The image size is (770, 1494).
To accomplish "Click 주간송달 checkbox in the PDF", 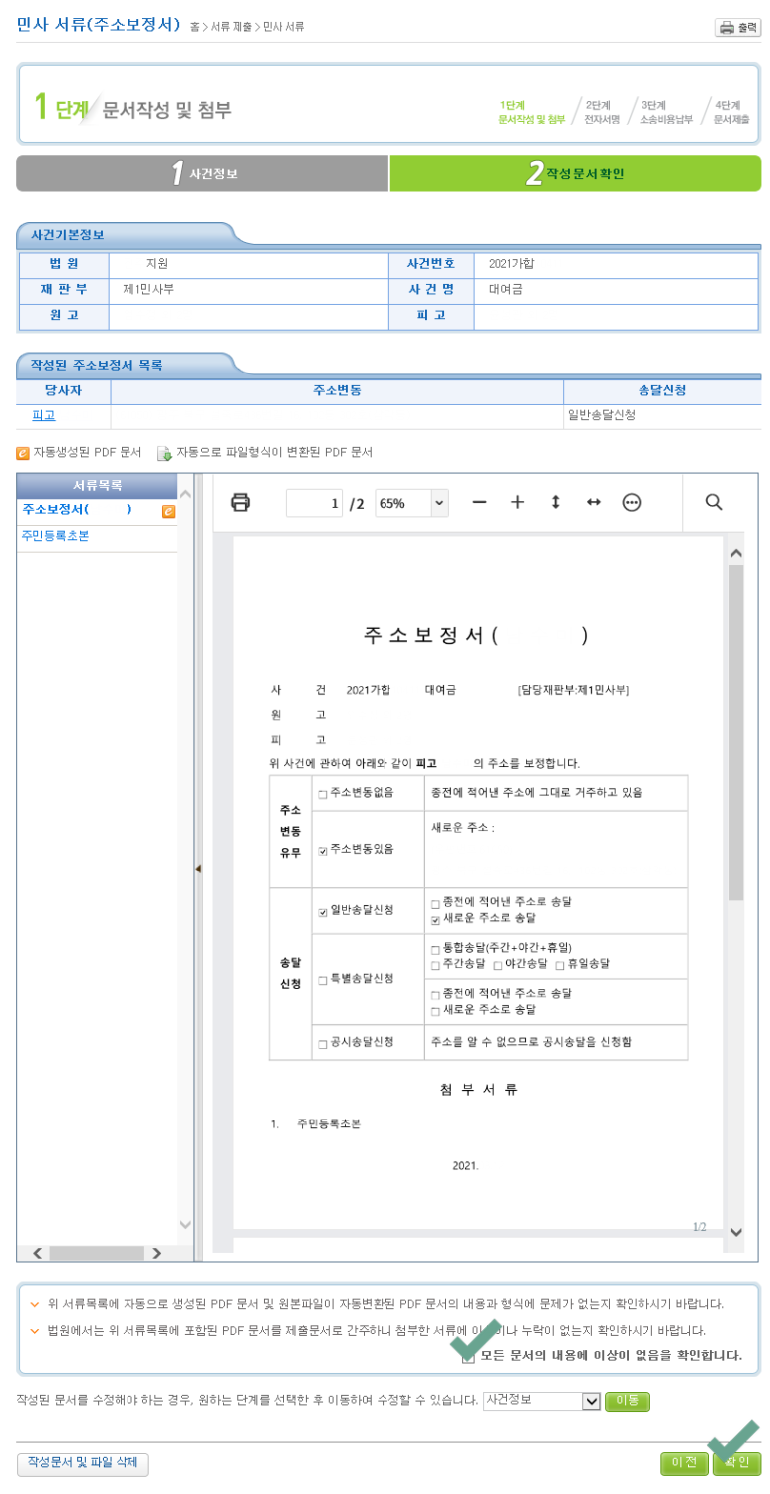I will coord(435,965).
